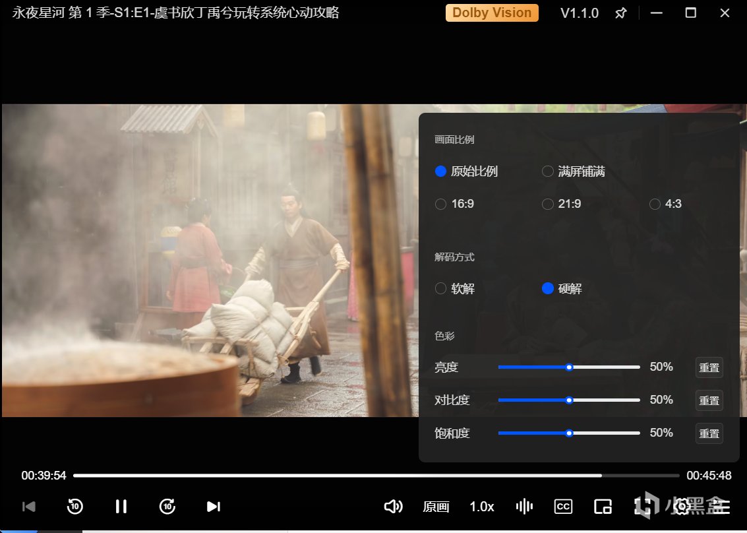
Task: Pause the video playback
Action: point(121,507)
